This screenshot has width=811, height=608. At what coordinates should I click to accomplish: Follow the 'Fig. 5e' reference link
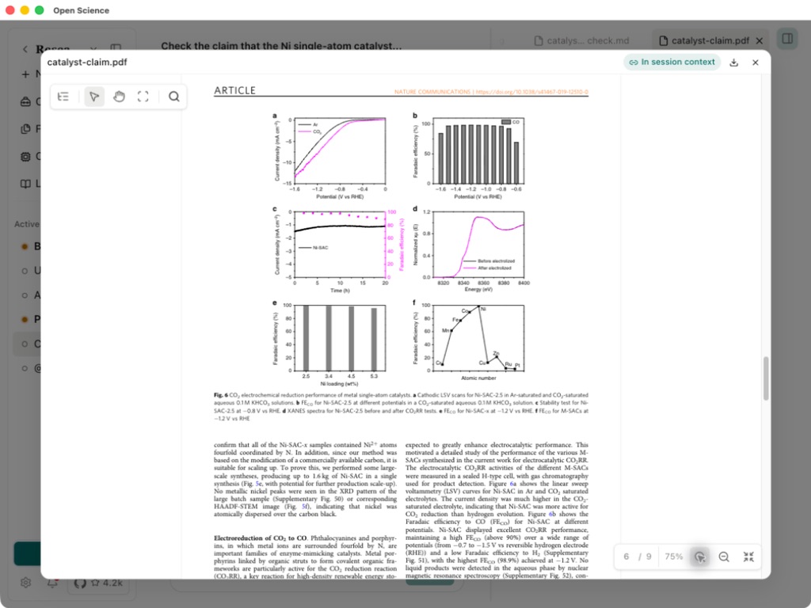256,484
